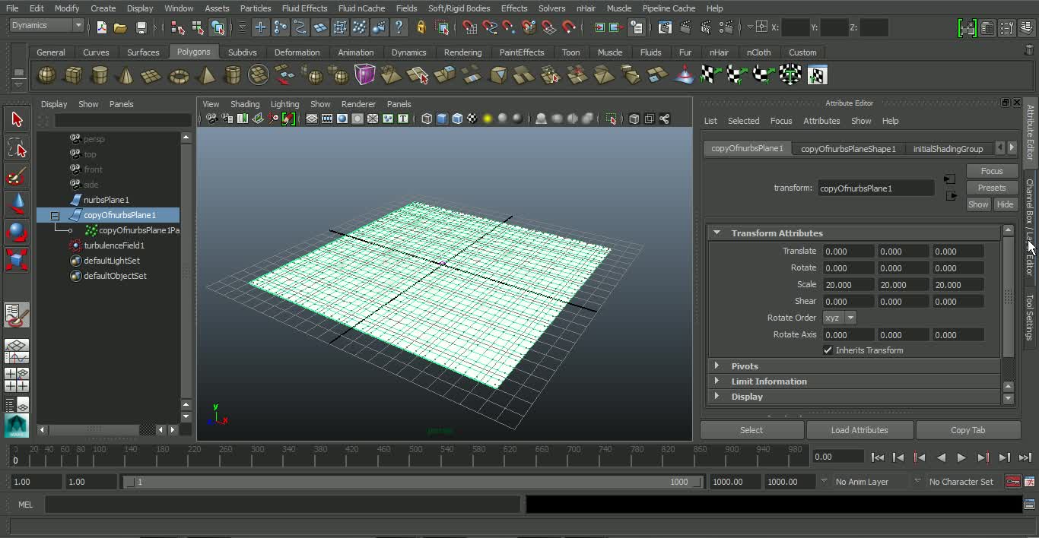Click the purple cube shelf icon
Image resolution: width=1039 pixels, height=538 pixels.
click(x=365, y=75)
